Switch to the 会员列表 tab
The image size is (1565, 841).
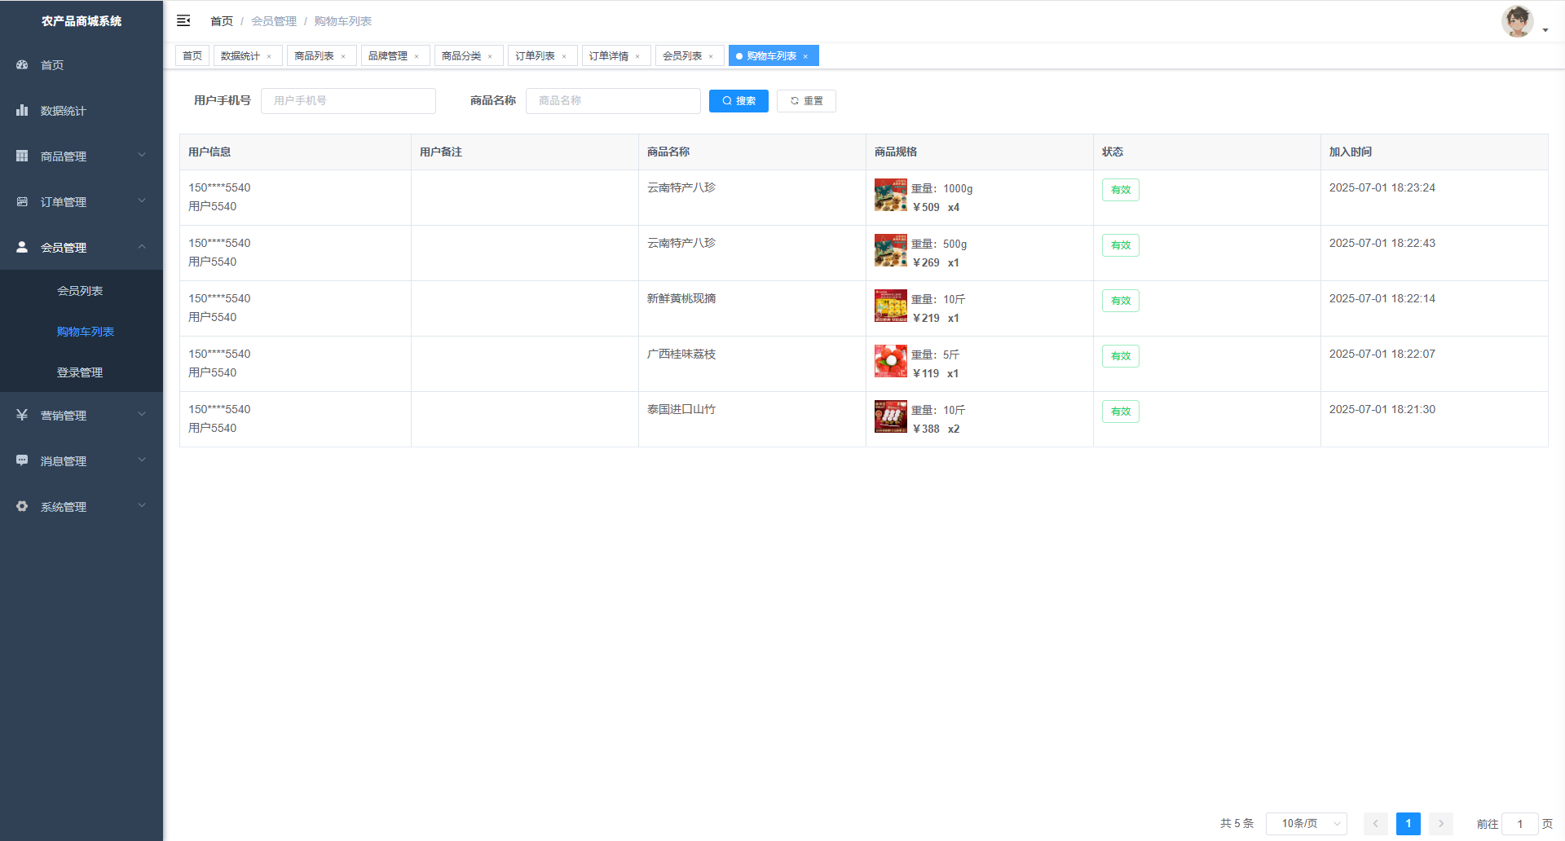[682, 55]
